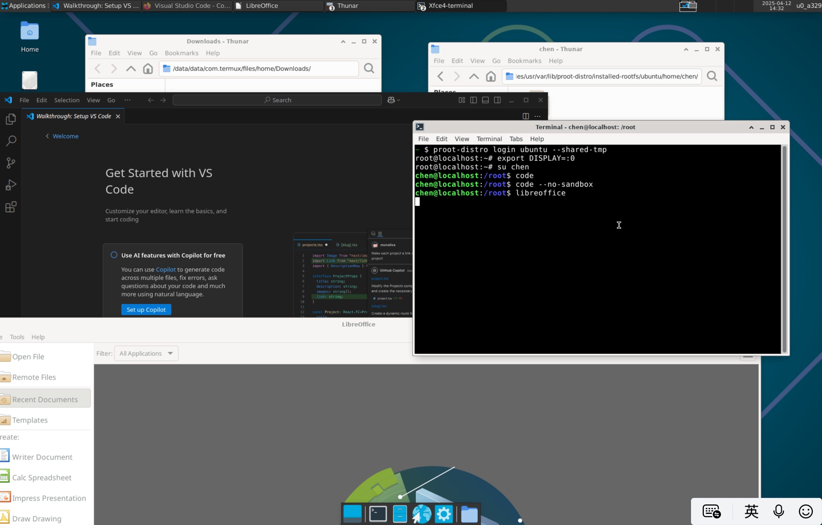Create a Writer Document from LibreOffice Start Center

click(x=42, y=457)
